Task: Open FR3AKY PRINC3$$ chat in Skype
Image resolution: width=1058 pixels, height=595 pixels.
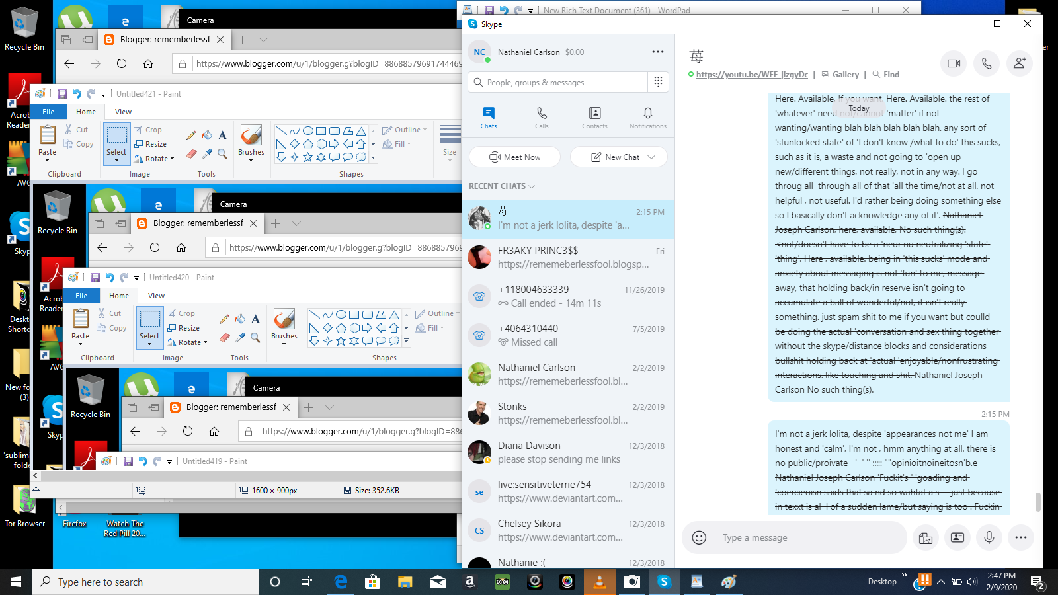Action: (569, 258)
